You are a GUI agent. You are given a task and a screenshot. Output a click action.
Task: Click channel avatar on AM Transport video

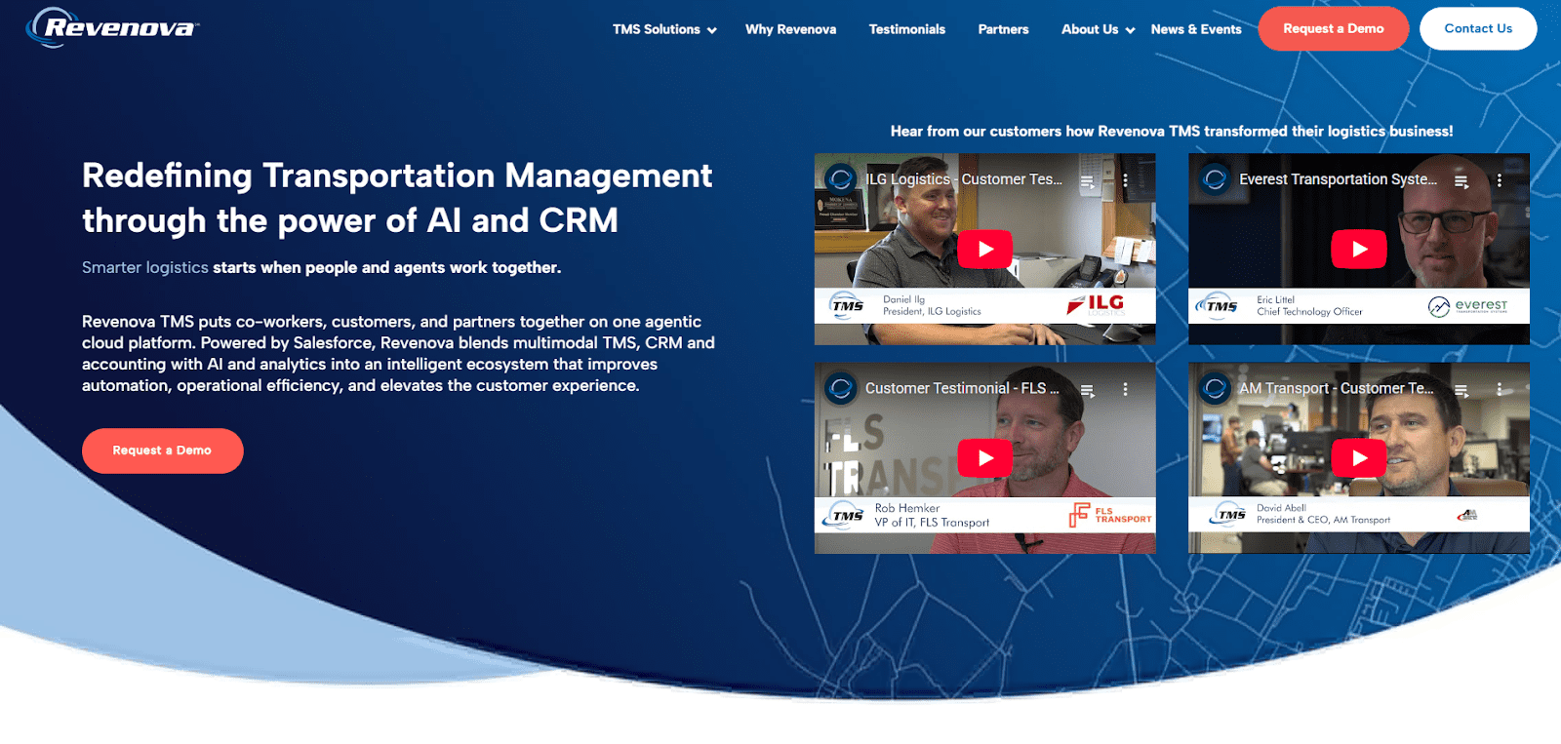tap(1215, 388)
